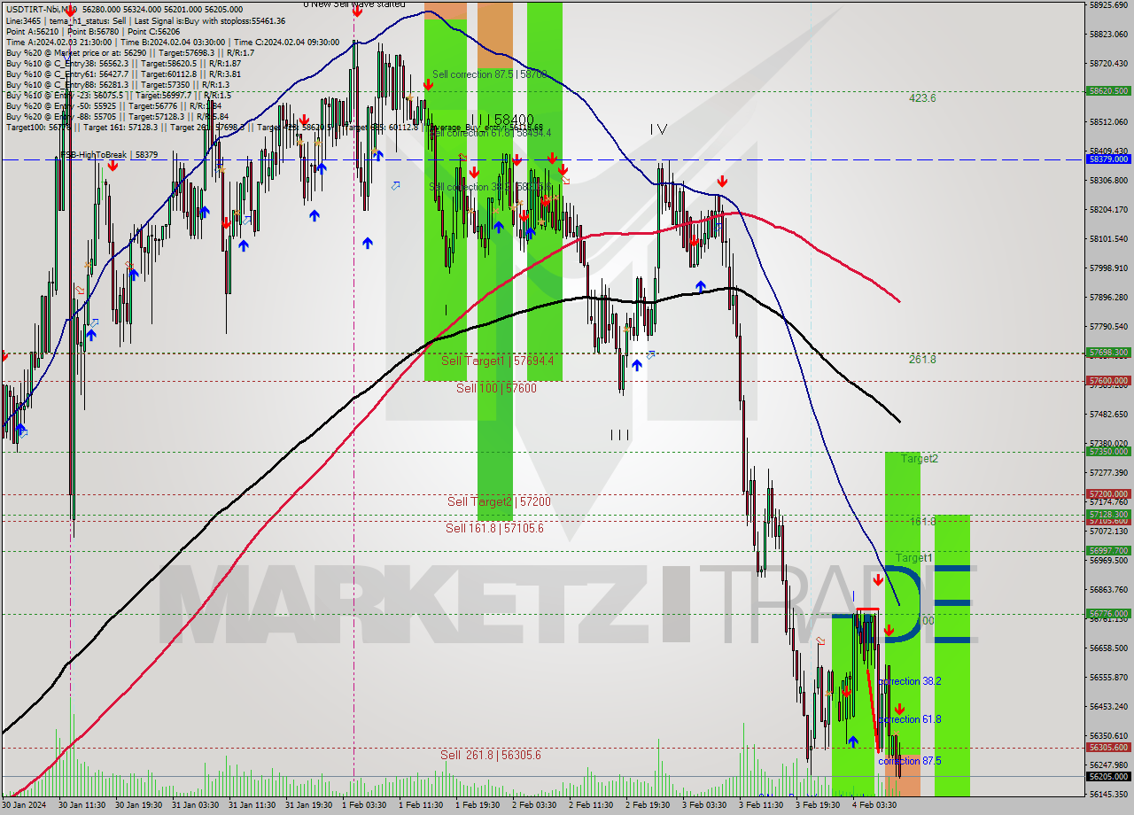Select the '2 Feb 03:30' time label
Screen dimensions: 1134x815
point(534,805)
